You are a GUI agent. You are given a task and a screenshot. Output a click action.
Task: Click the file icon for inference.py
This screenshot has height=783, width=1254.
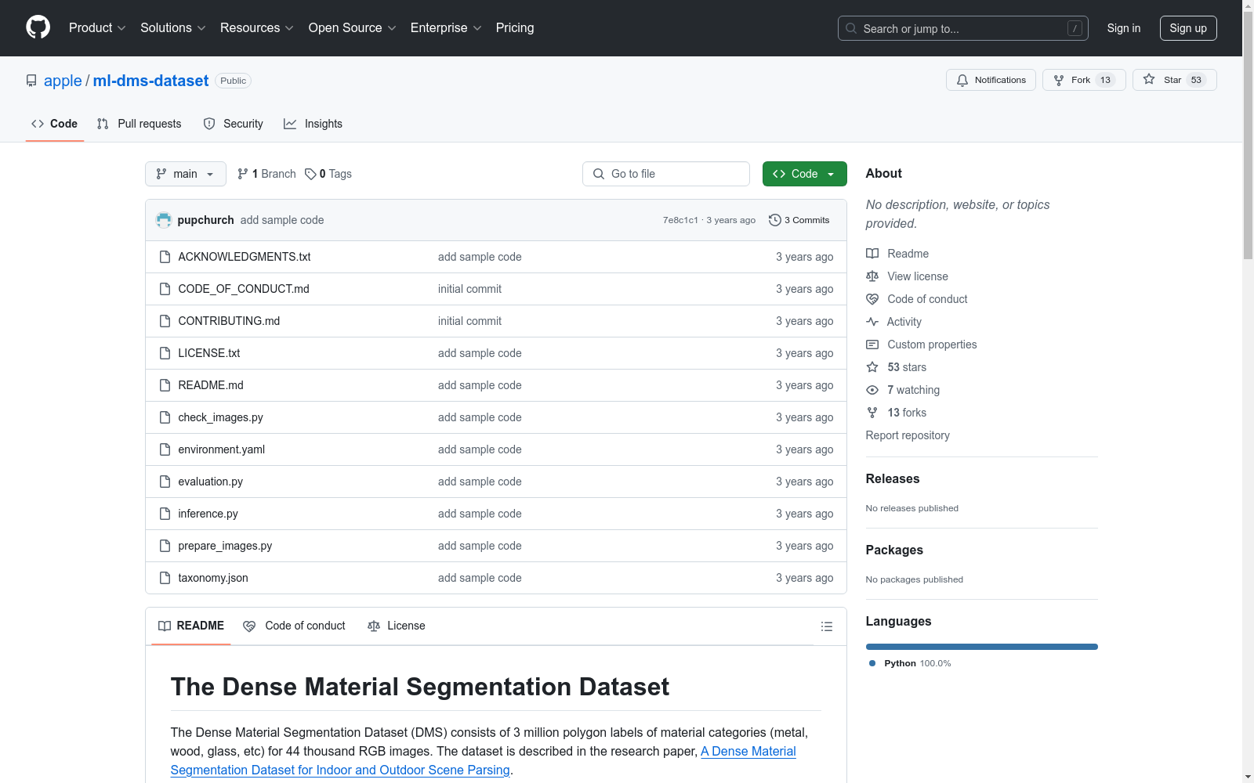coord(165,514)
